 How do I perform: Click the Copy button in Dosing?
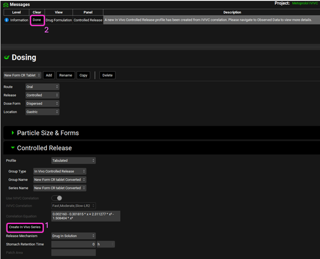pos(84,75)
